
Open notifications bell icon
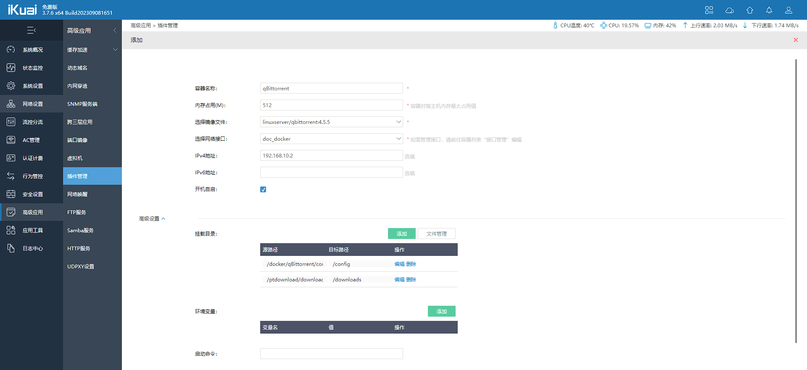pos(769,10)
